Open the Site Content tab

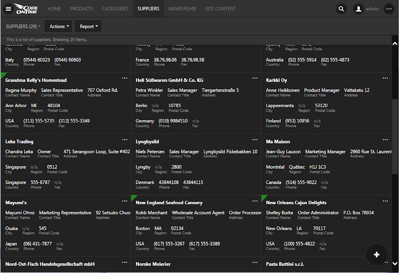220,8
